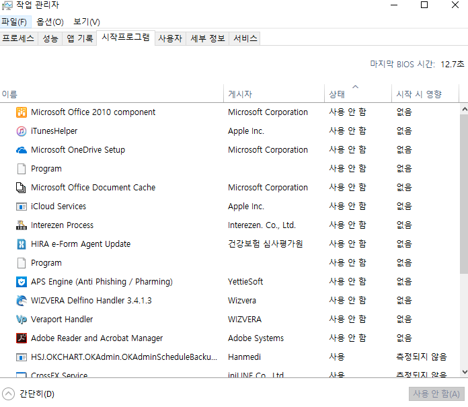Click the Microsoft Office Document Cache icon
Image resolution: width=468 pixels, height=407 pixels.
22,188
